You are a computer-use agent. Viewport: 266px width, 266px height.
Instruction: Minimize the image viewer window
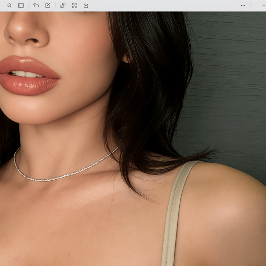point(264,5)
